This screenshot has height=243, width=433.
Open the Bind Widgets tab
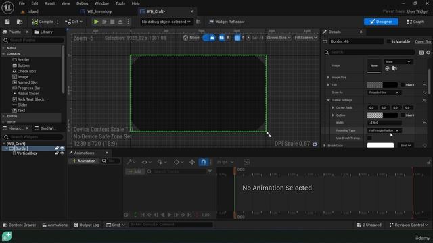(x=45, y=128)
